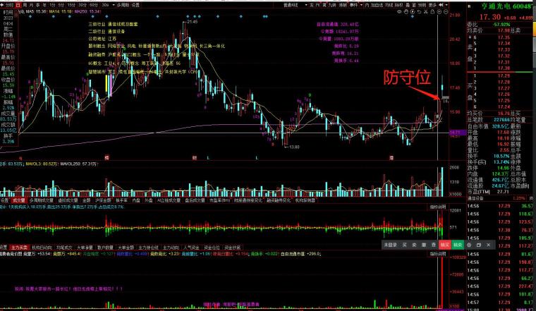Click the speaker icon in top toolbar
Screen dimensions: 536x311
(x=441, y=5)
